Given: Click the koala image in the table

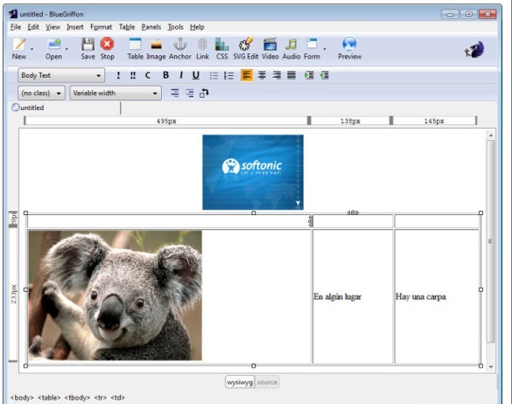Looking at the screenshot, I should (115, 296).
